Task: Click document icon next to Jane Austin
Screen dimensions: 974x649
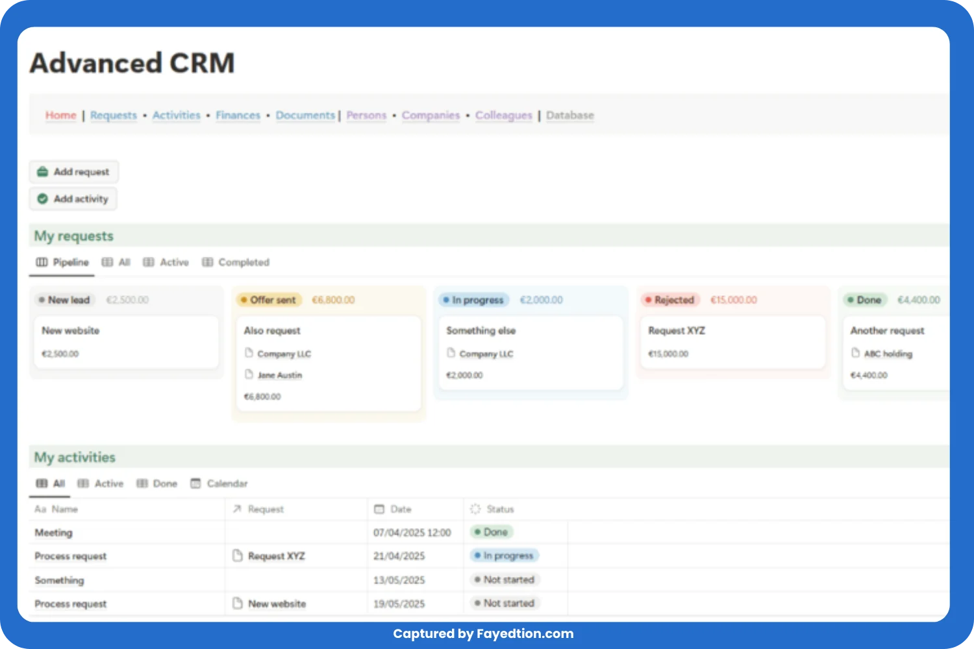Action: coord(249,374)
